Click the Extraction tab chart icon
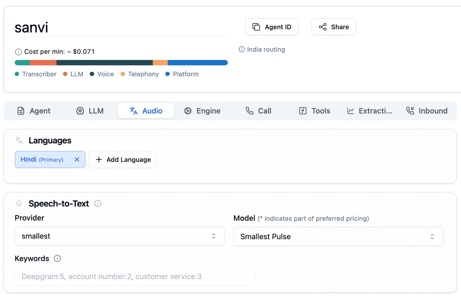This screenshot has height=297, width=461. pyautogui.click(x=350, y=111)
